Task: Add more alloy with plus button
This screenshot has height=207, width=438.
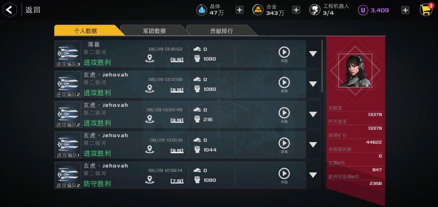Action: 296,10
